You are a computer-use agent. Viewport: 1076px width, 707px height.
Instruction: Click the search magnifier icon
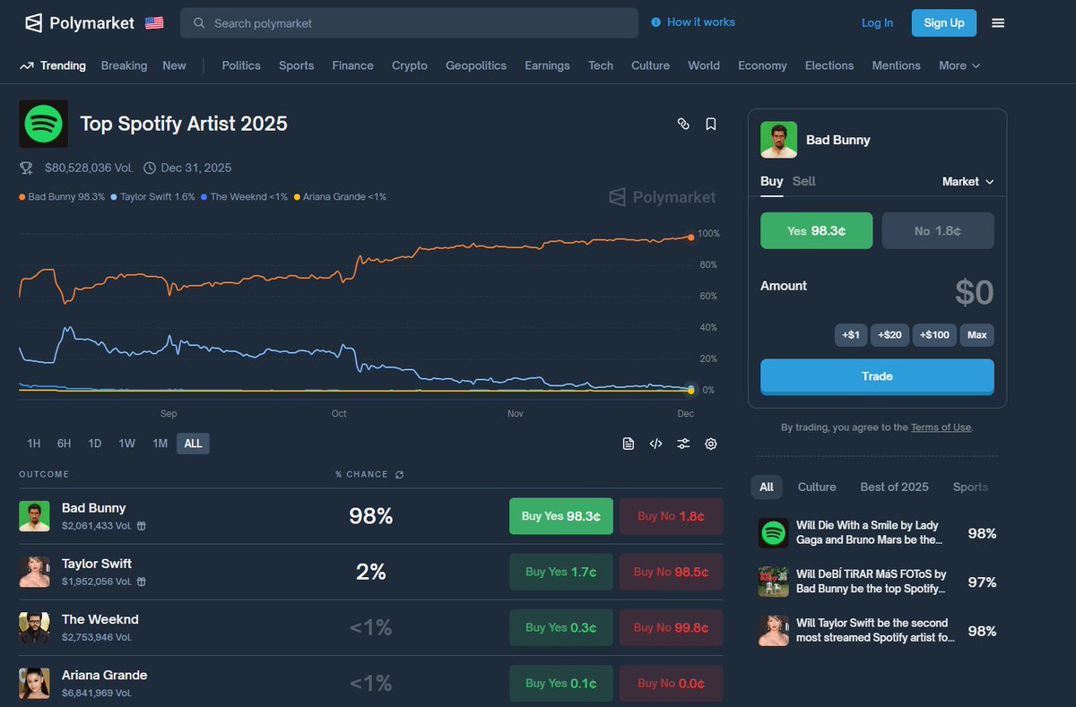coord(198,23)
